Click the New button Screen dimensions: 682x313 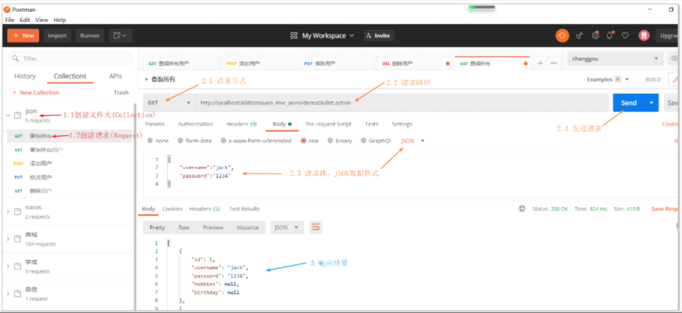(x=23, y=36)
